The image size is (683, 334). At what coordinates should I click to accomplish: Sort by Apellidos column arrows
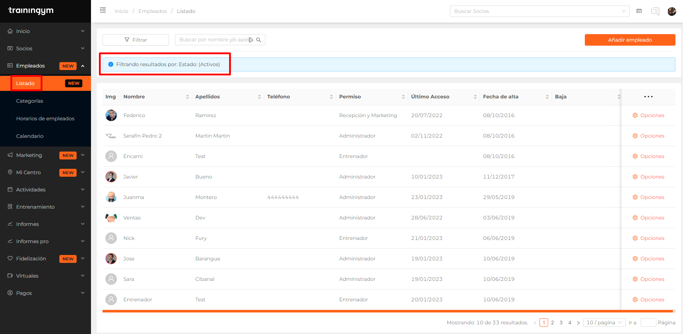[259, 97]
